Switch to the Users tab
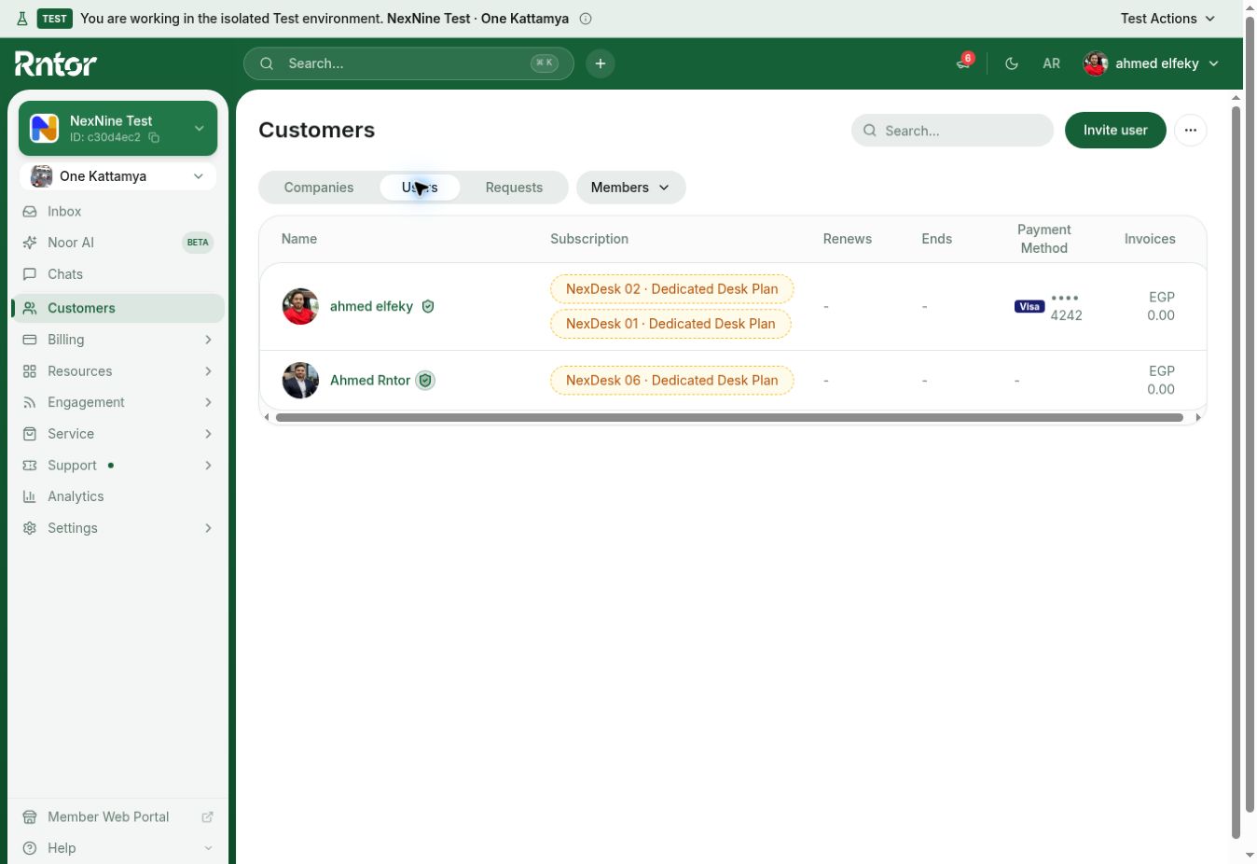Viewport: 1257px width, 864px height. click(420, 188)
